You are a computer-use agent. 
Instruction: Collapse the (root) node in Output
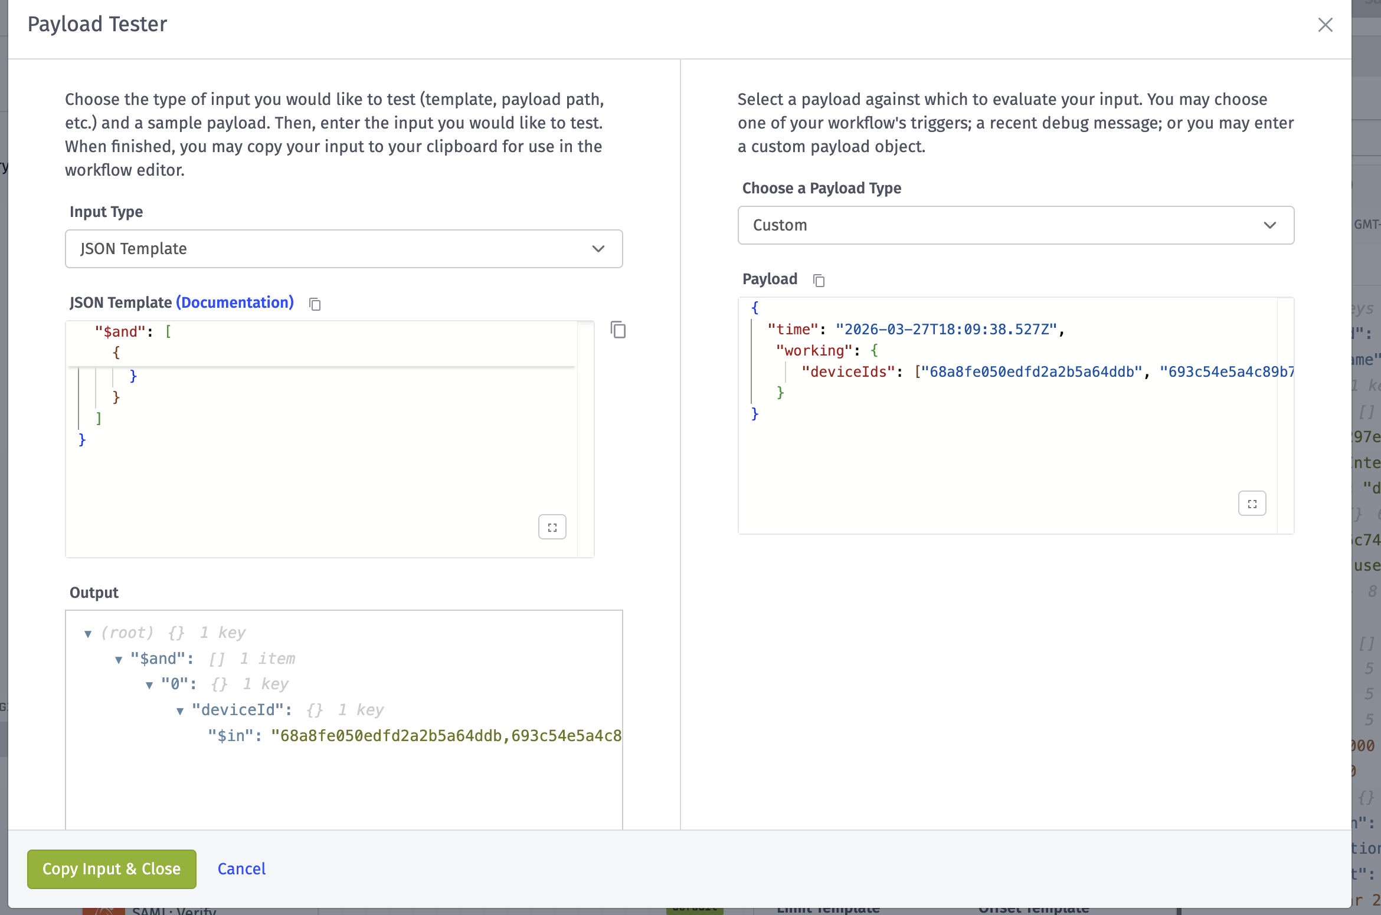click(88, 634)
